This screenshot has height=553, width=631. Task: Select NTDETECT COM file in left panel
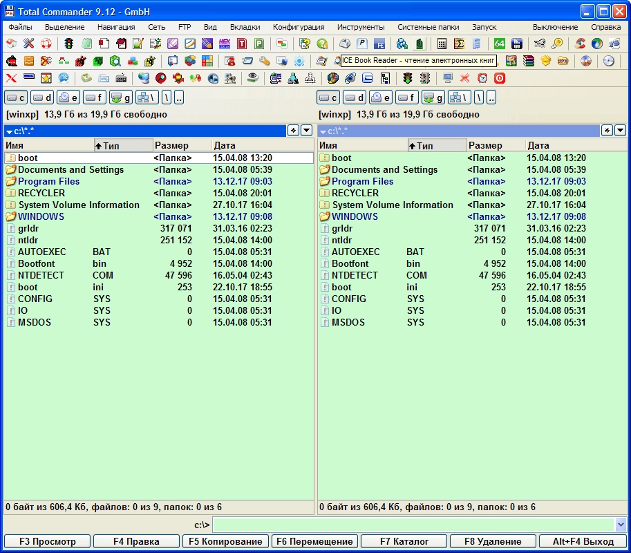(x=159, y=275)
